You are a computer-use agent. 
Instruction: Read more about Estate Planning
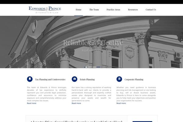tap(76, 103)
